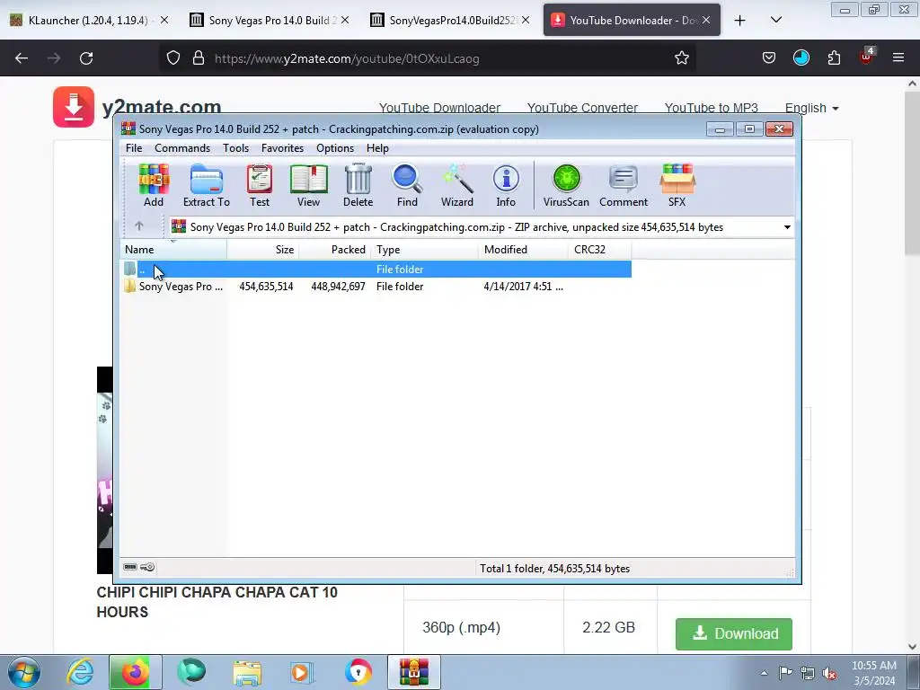
Task: Expand the English language dropdown
Action: (x=811, y=108)
